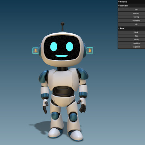Collapse the Face folder
The width and height of the screenshot is (145, 145).
click(131, 28)
